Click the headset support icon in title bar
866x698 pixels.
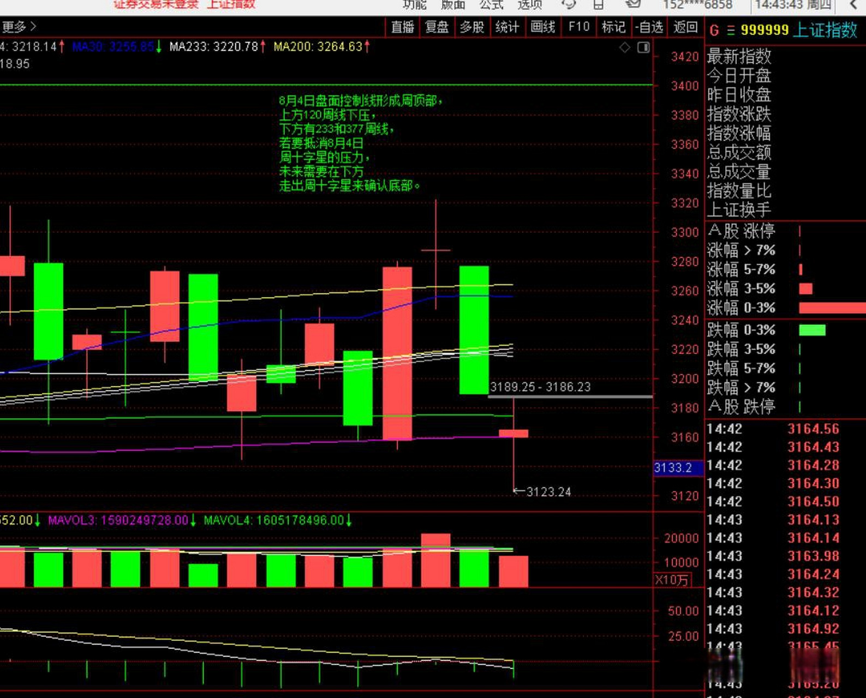point(569,4)
